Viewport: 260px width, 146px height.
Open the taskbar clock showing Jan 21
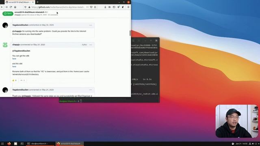coord(241,144)
